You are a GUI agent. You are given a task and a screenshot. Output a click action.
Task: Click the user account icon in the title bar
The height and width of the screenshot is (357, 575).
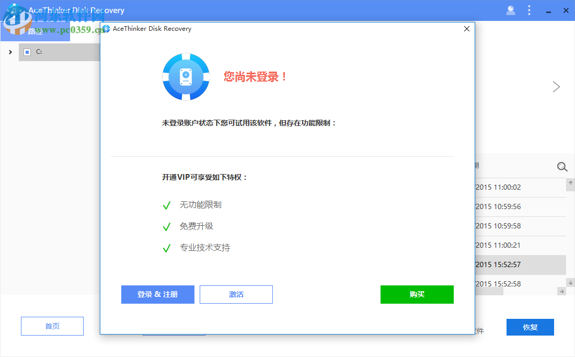510,10
